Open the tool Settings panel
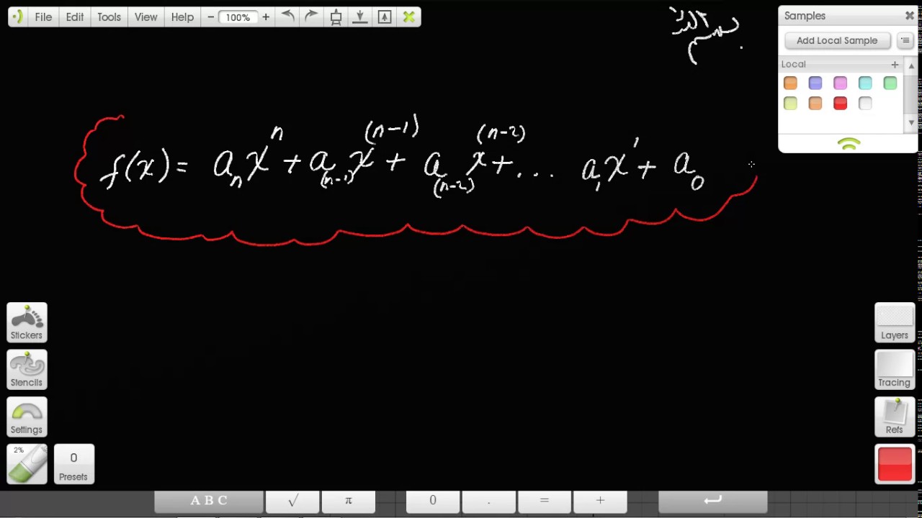922x518 pixels. (x=27, y=417)
